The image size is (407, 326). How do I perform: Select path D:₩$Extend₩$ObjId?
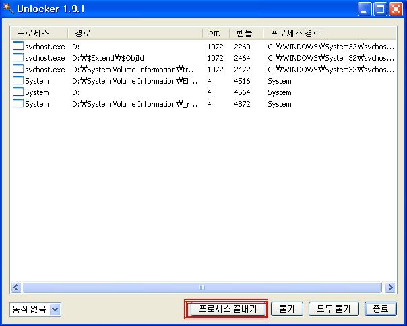tap(108, 58)
